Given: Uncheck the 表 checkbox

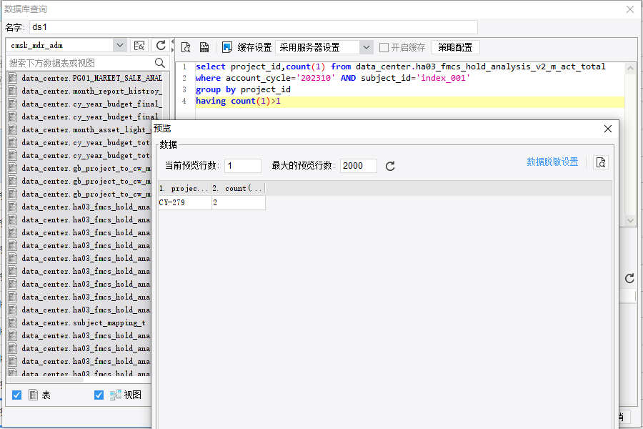Looking at the screenshot, I should (17, 395).
